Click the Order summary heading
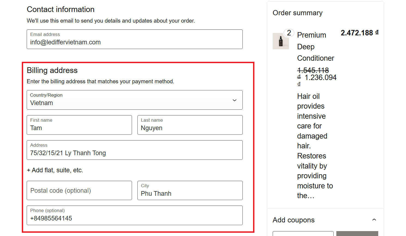Viewport: 406px width, 236px height. [297, 13]
